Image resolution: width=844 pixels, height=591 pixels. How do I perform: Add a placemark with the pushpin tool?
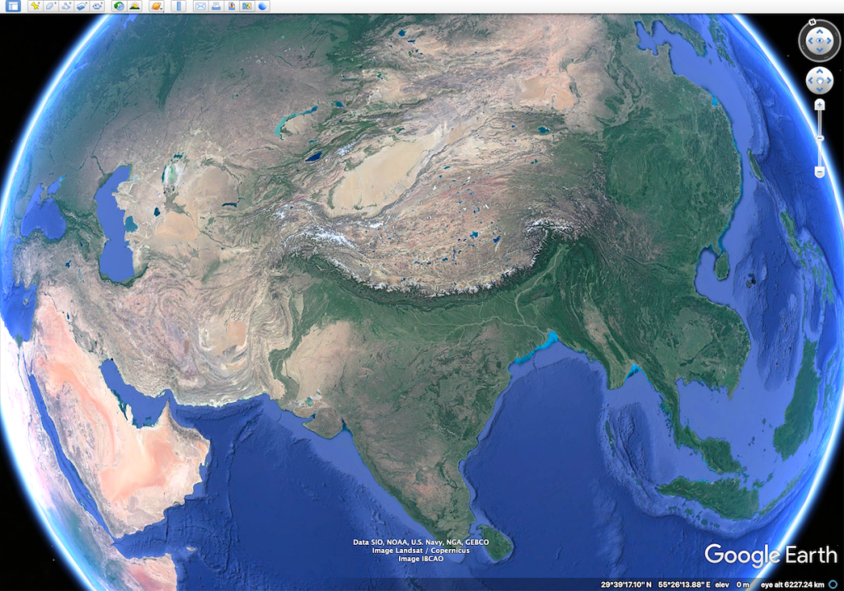click(x=35, y=6)
